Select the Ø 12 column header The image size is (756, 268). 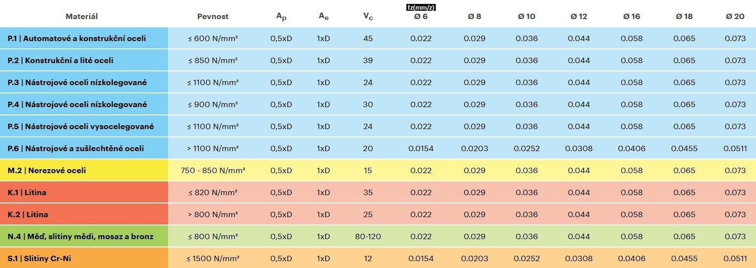(579, 17)
